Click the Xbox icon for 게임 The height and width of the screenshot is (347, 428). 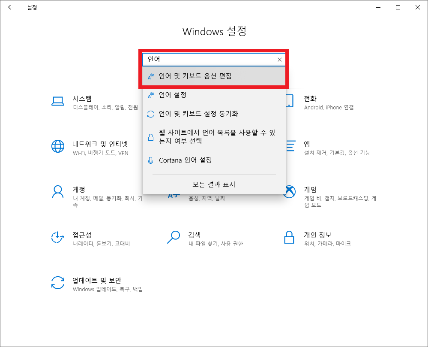[291, 192]
